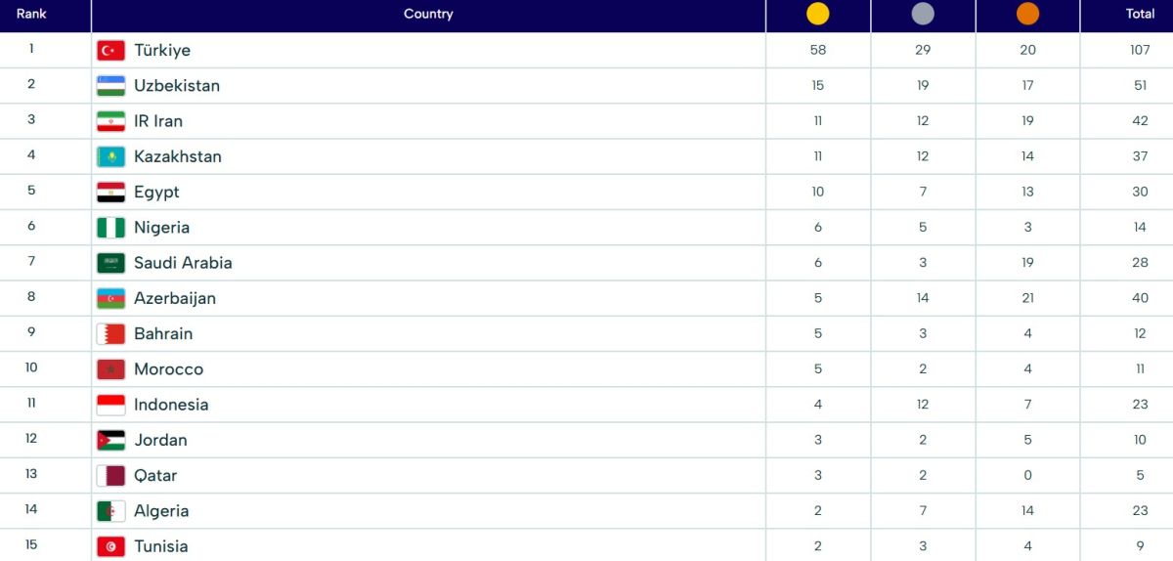Click the Bahrain flag icon
The height and width of the screenshot is (561, 1173).
110,334
